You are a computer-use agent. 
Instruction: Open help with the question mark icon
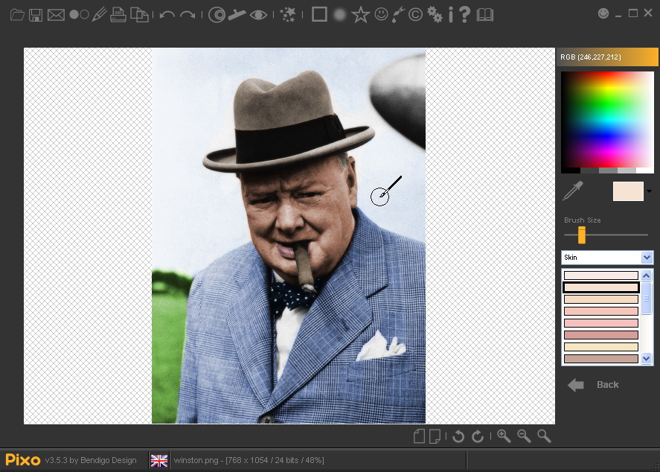point(465,15)
